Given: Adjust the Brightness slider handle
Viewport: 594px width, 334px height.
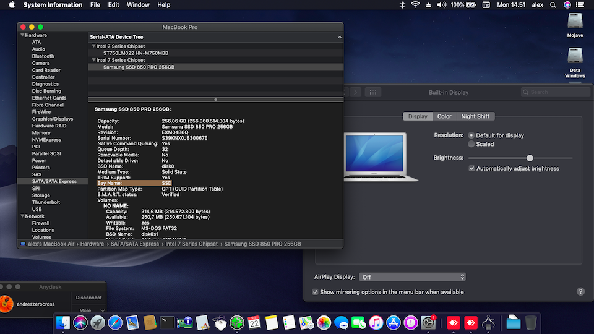Looking at the screenshot, I should [x=530, y=158].
